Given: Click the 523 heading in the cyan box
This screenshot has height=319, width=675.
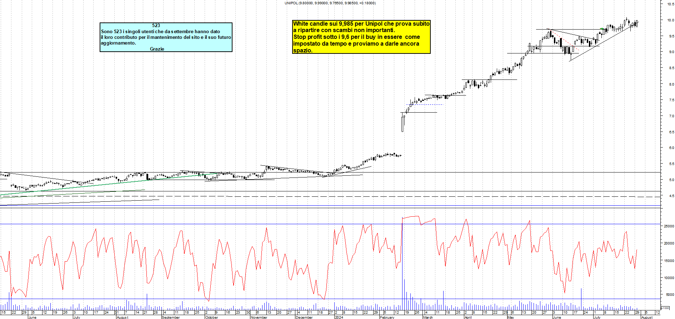Looking at the screenshot, I should (x=156, y=25).
